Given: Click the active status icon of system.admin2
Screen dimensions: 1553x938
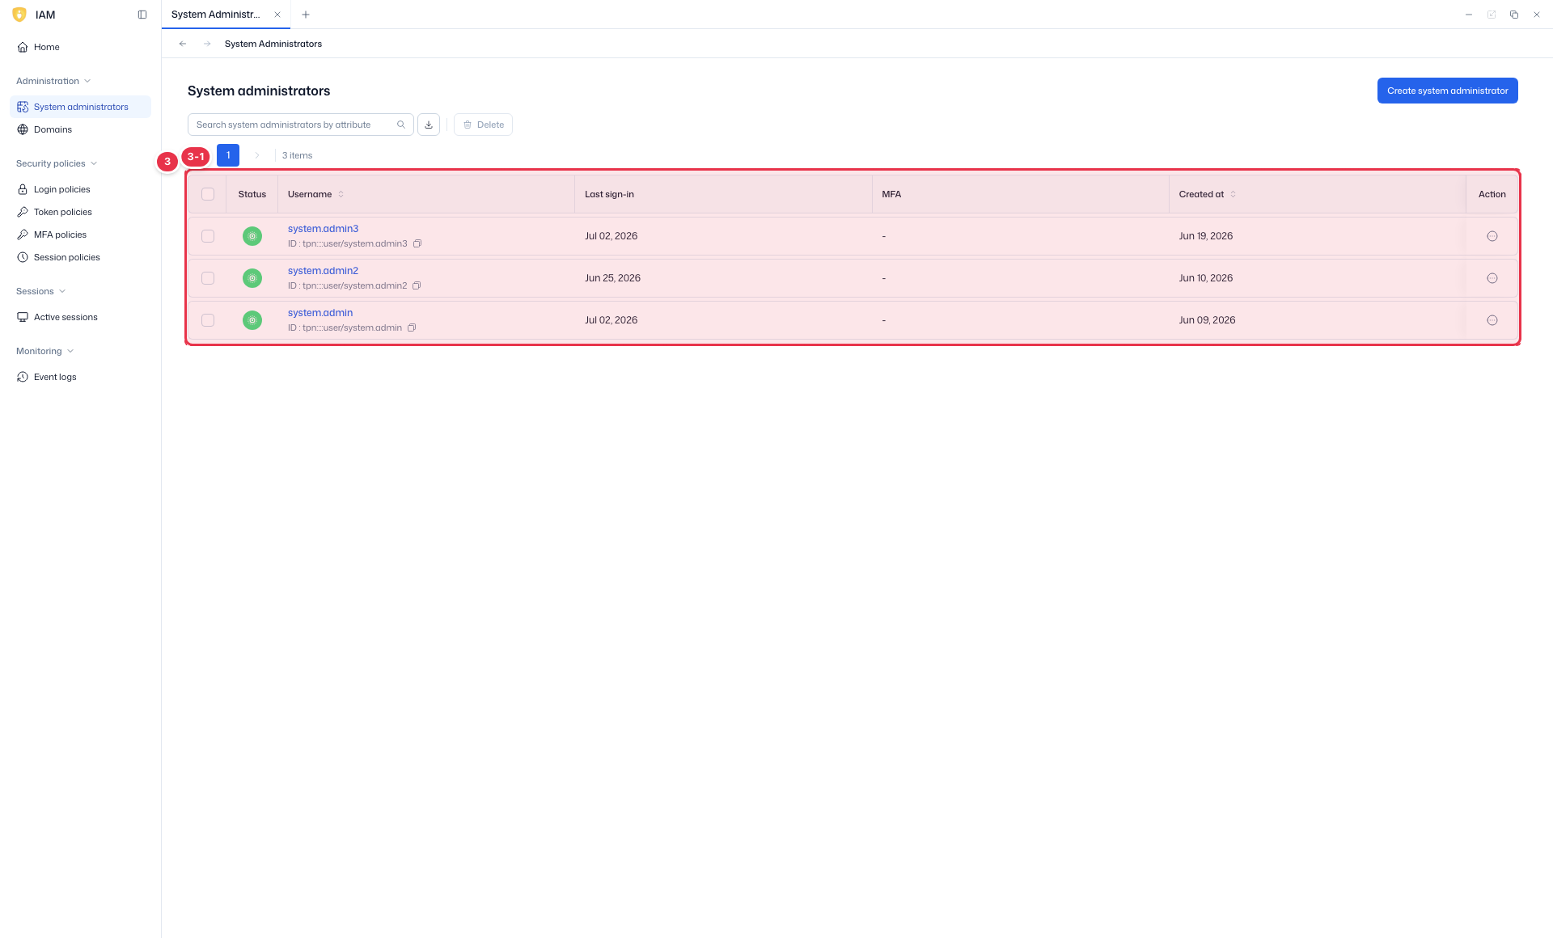Looking at the screenshot, I should point(252,278).
